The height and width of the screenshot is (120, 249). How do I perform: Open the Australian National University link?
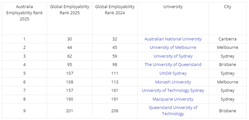pyautogui.click(x=173, y=39)
